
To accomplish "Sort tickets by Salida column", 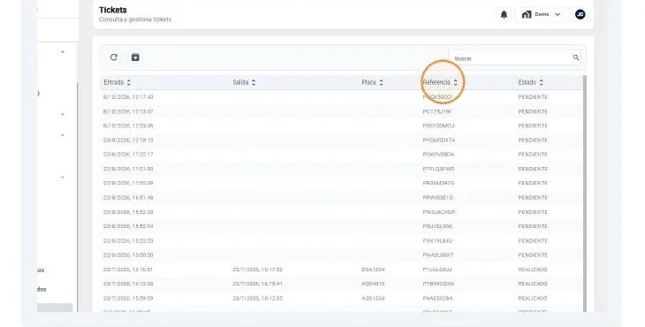I will coord(245,82).
